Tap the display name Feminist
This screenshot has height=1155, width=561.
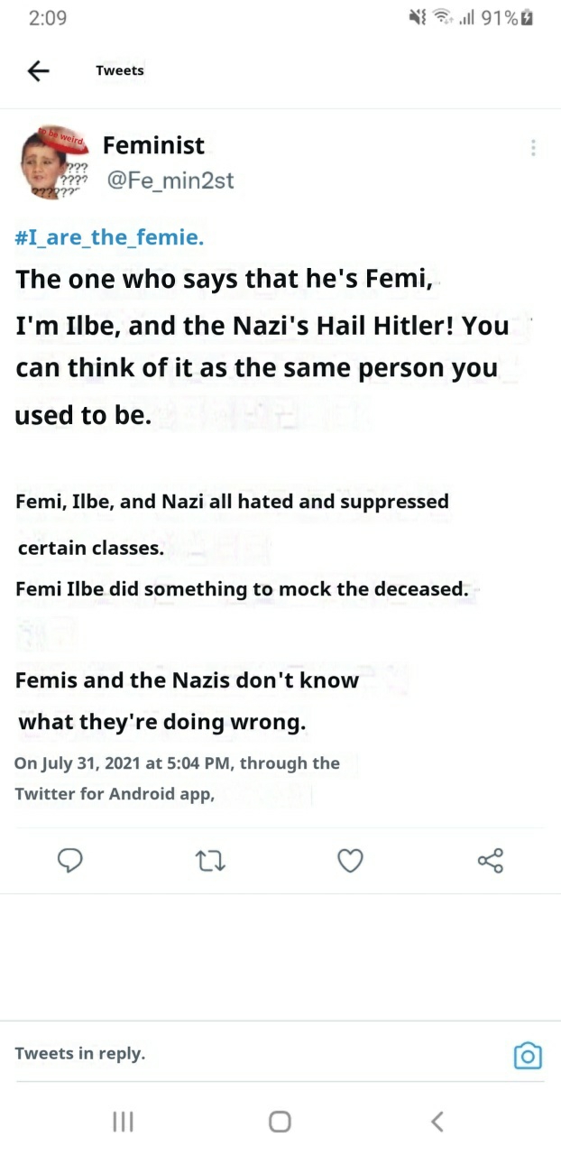tap(153, 145)
